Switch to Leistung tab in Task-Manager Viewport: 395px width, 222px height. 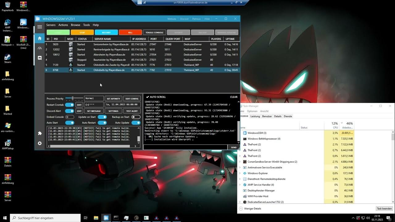tap(255, 116)
